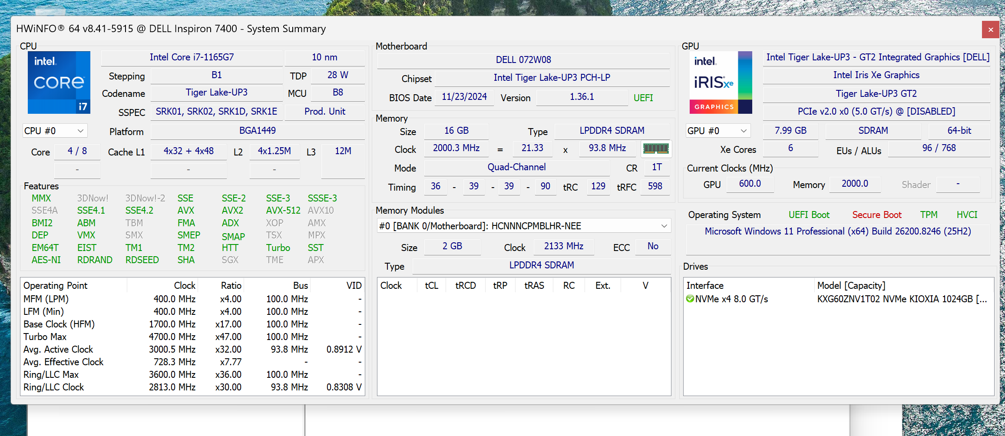1005x436 pixels.
Task: Select the Operating Point column header
Action: [74, 285]
